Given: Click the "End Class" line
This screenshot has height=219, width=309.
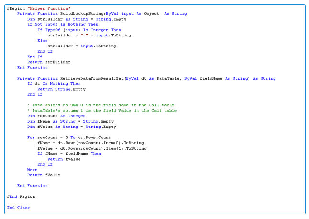Looking at the screenshot, I should [18, 207].
